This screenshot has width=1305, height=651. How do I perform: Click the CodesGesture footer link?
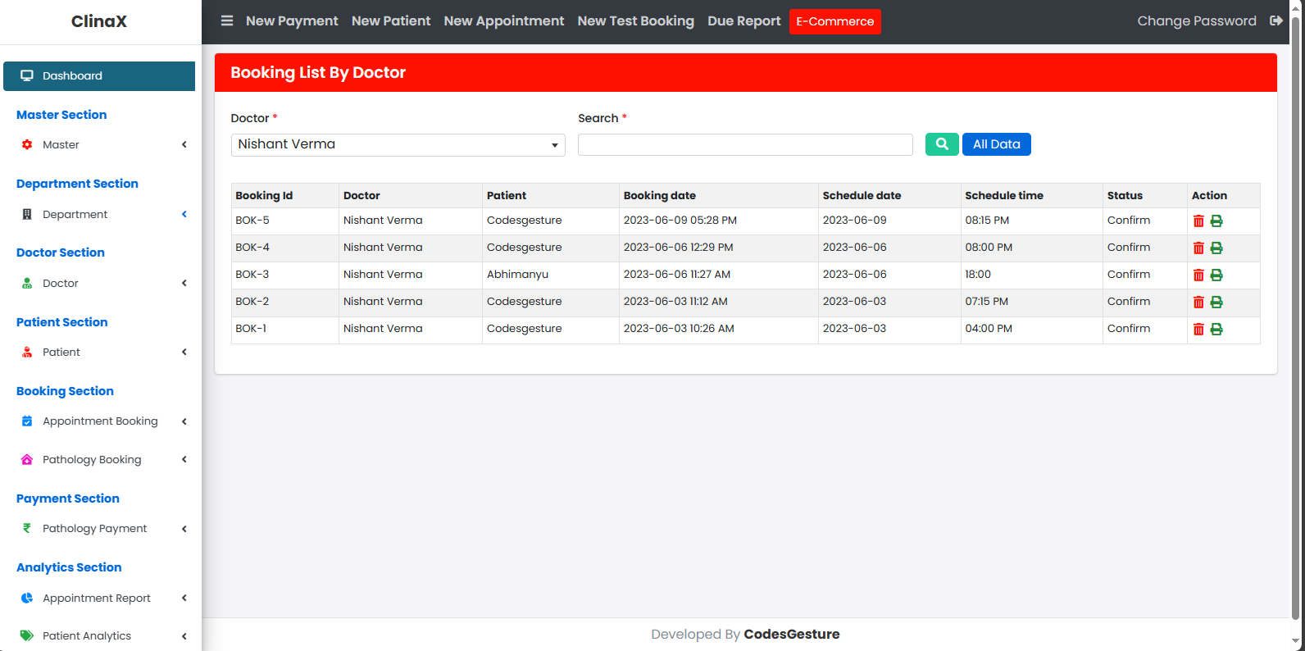click(792, 634)
